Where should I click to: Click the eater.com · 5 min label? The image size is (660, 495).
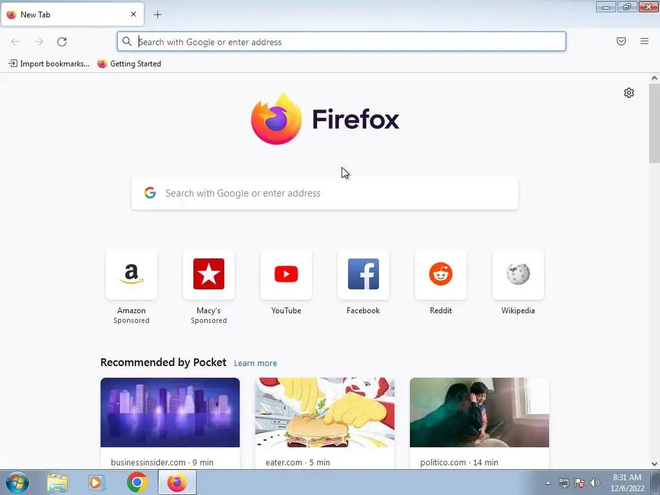[298, 462]
